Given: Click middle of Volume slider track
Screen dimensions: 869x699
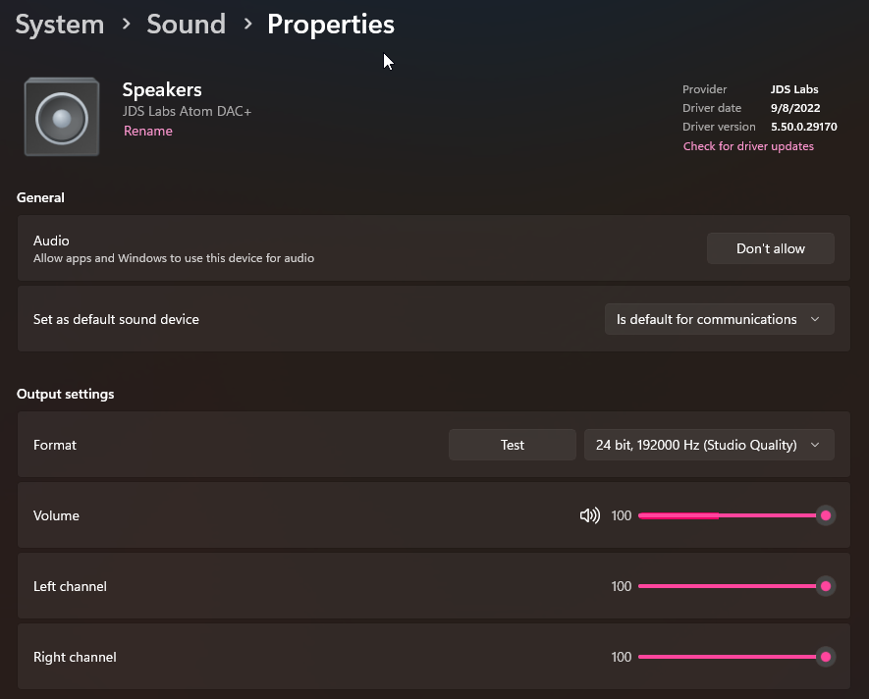Looking at the screenshot, I should (x=733, y=515).
